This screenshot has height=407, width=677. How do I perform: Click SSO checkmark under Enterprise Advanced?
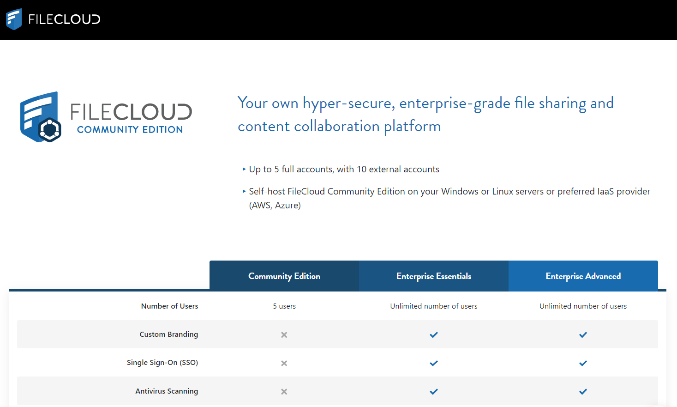pyautogui.click(x=583, y=363)
